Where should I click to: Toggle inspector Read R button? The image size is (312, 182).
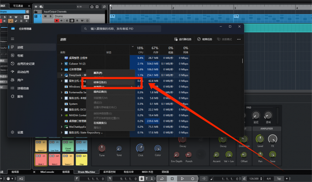coord(11,17)
